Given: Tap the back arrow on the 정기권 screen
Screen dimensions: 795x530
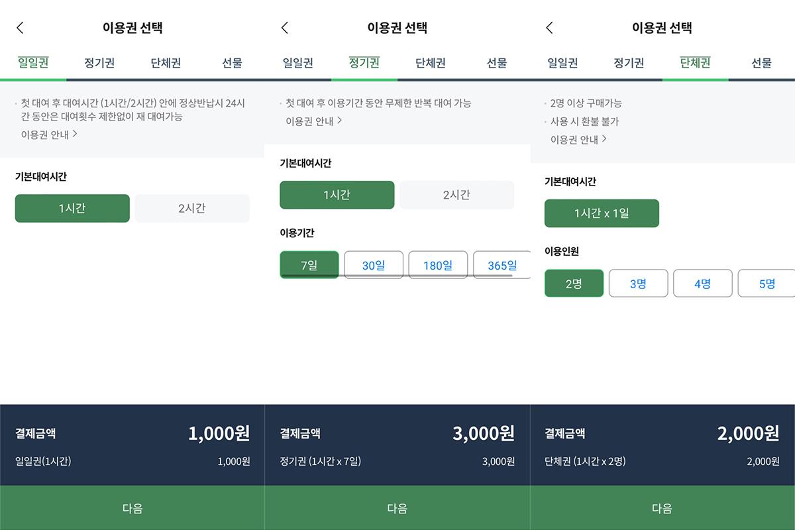Looking at the screenshot, I should click(284, 27).
